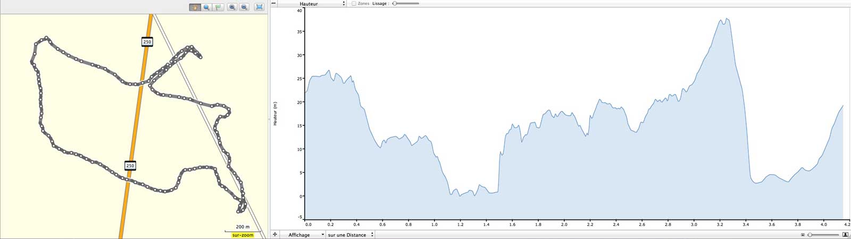Open the Affichage dropdown menu
Viewport: 851px width, 239px height.
pos(303,235)
